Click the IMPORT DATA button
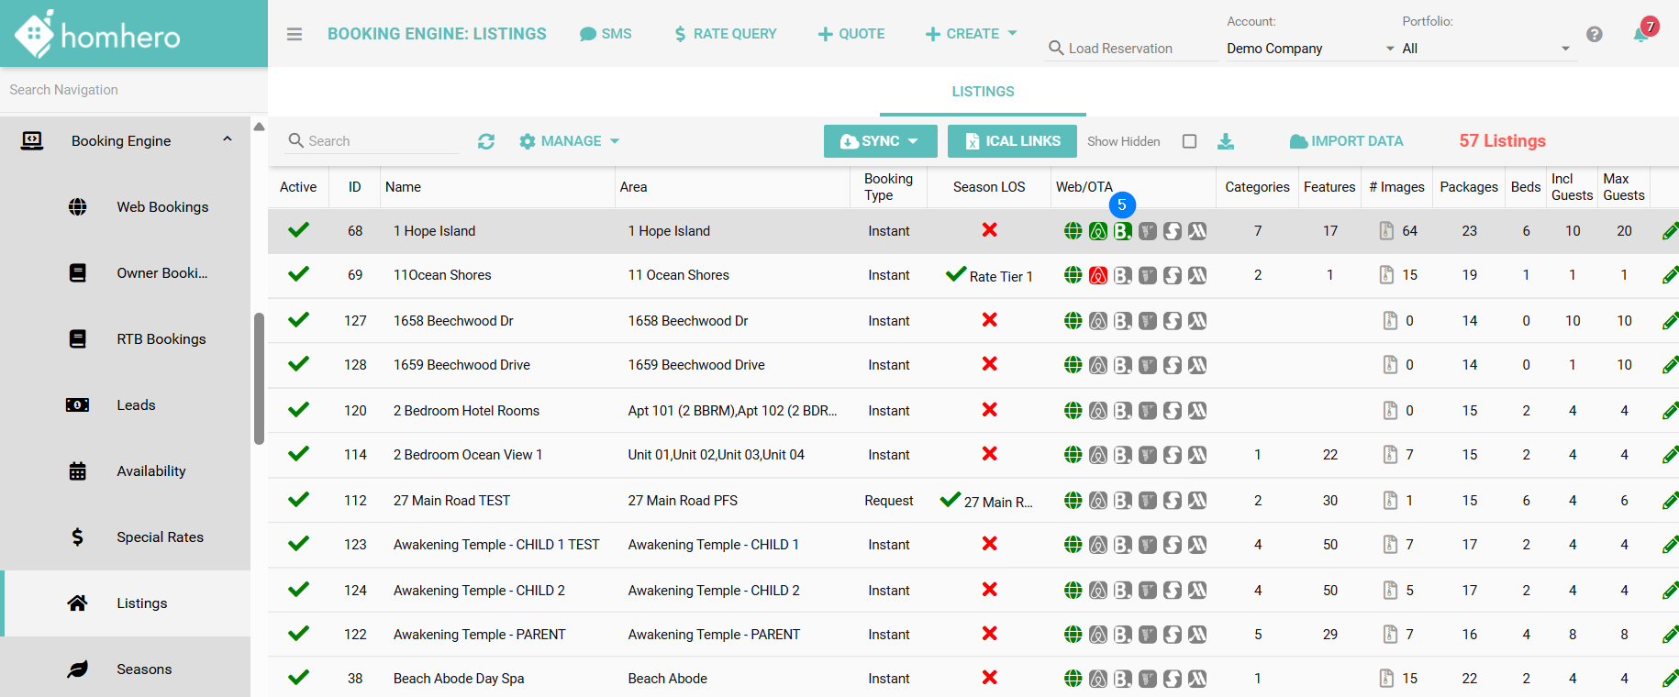Viewport: 1679px width, 697px height. [1346, 141]
